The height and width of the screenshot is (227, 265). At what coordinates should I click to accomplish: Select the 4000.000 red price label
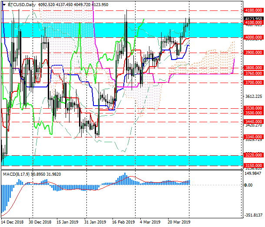click(x=252, y=37)
